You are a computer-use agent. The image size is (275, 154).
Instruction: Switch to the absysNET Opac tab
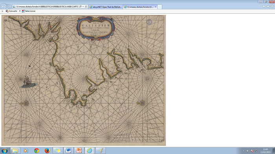click(106, 7)
